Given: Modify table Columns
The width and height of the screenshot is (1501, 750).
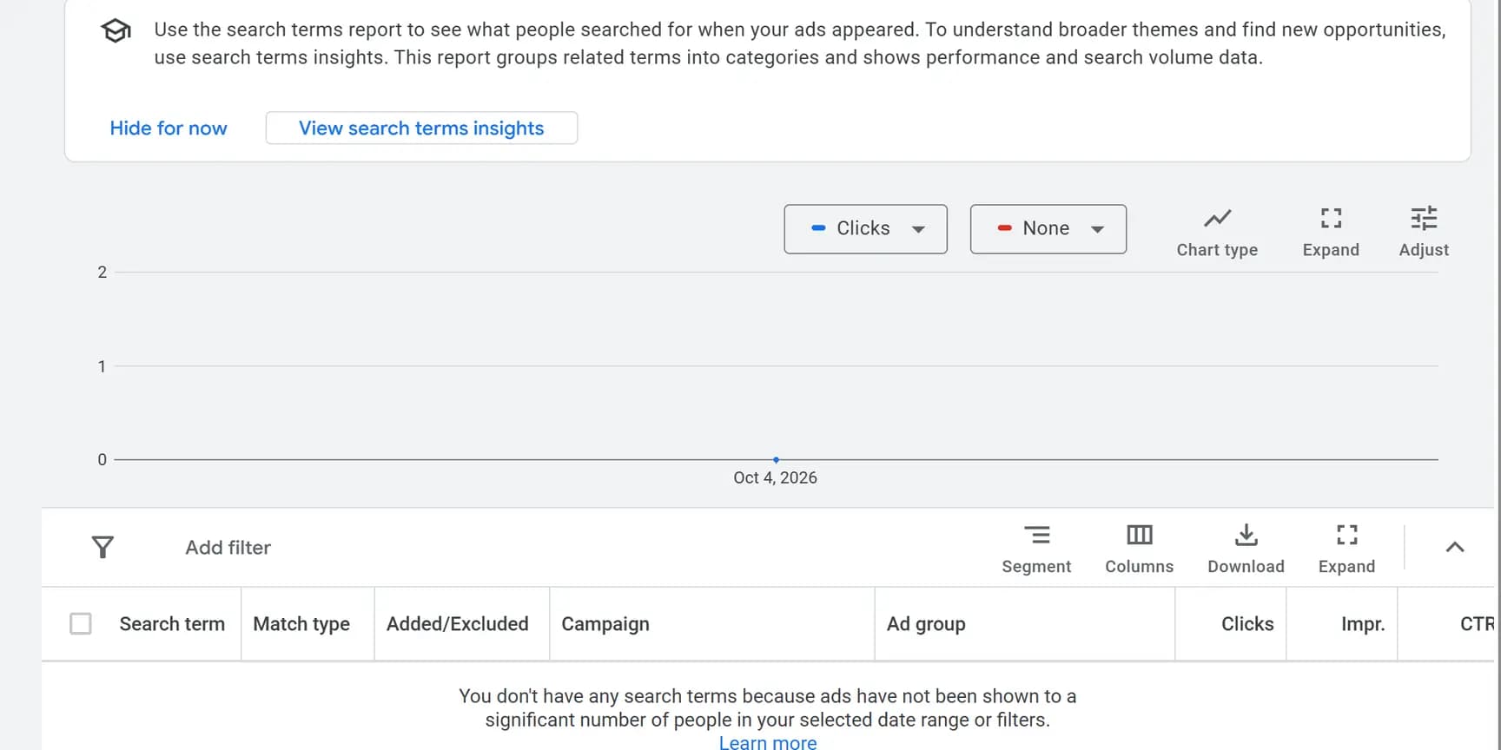Looking at the screenshot, I should coord(1139,549).
